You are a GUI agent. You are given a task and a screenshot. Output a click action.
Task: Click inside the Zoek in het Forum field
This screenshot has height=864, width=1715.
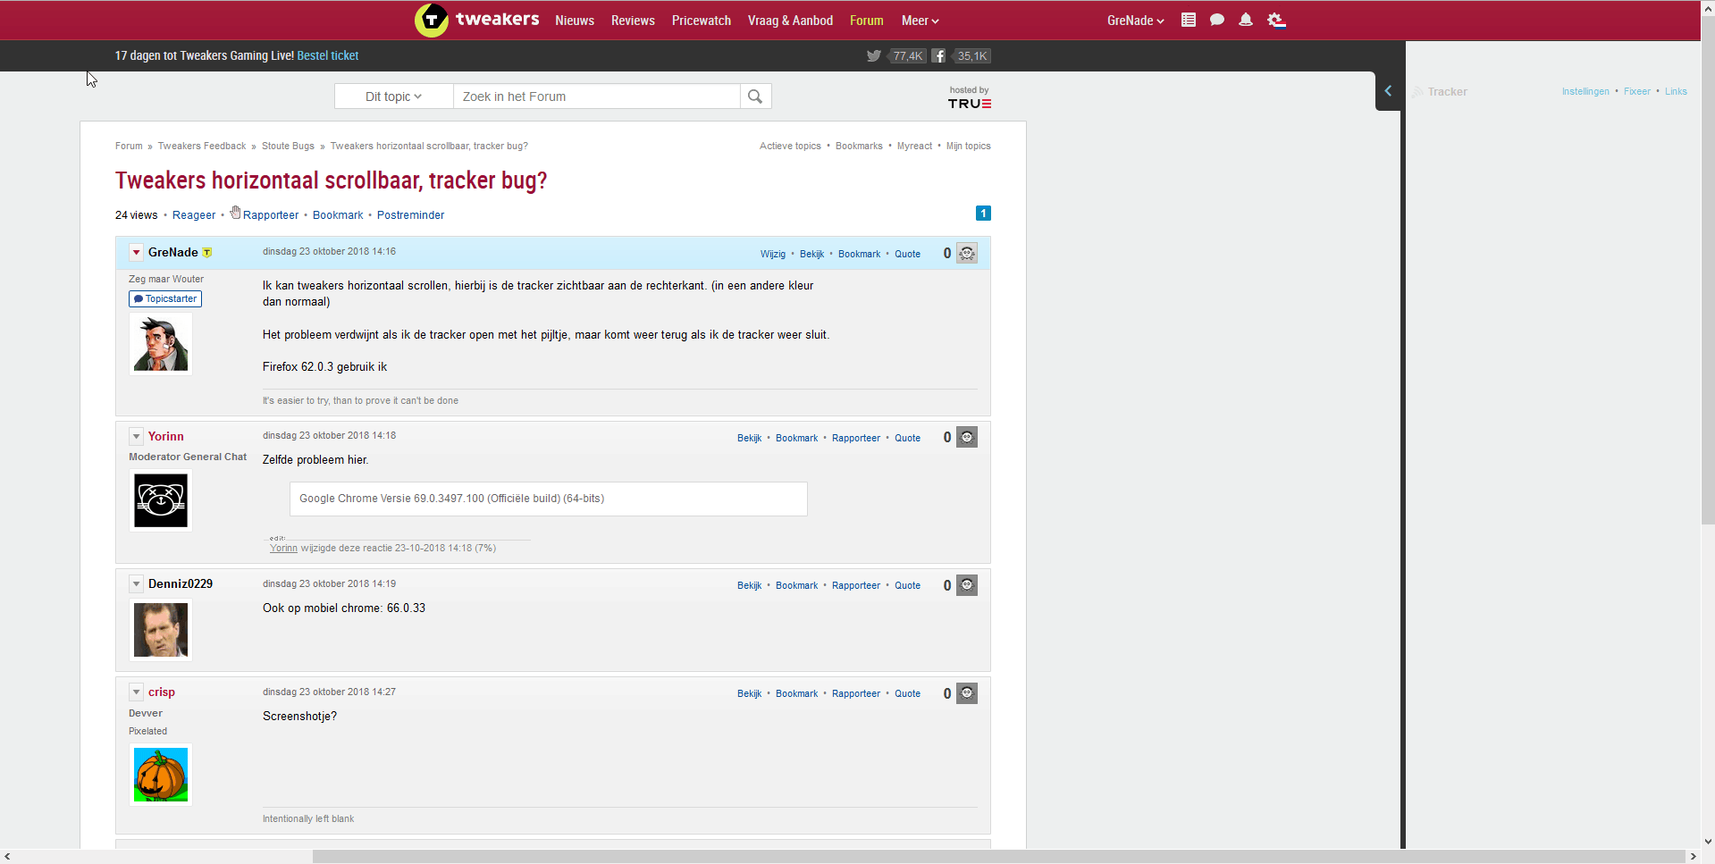597,96
